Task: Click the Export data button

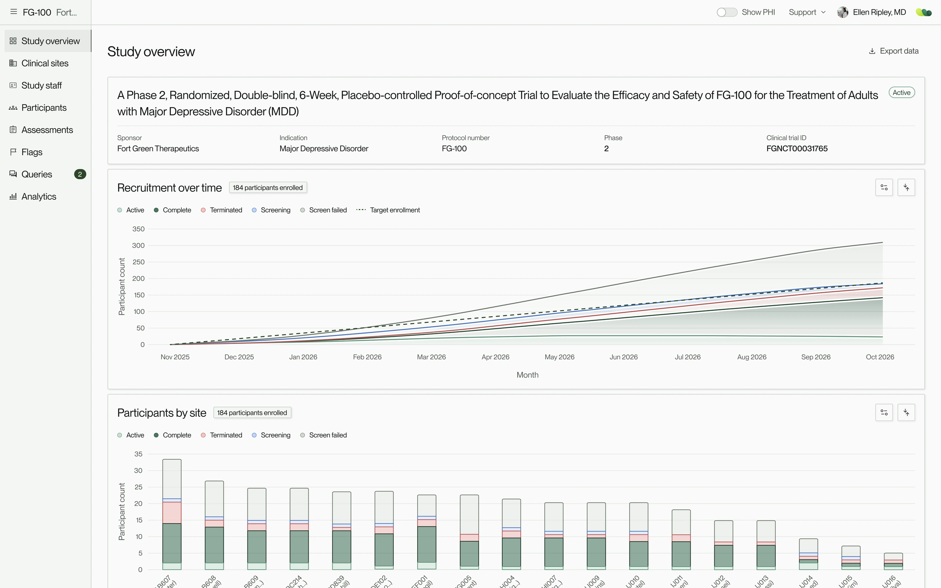Action: 894,51
